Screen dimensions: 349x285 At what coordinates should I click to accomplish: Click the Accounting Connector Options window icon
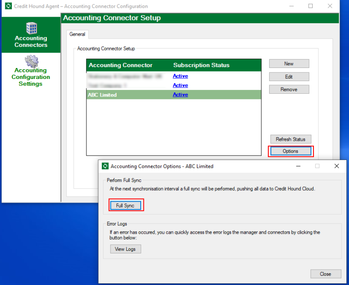pyautogui.click(x=105, y=166)
